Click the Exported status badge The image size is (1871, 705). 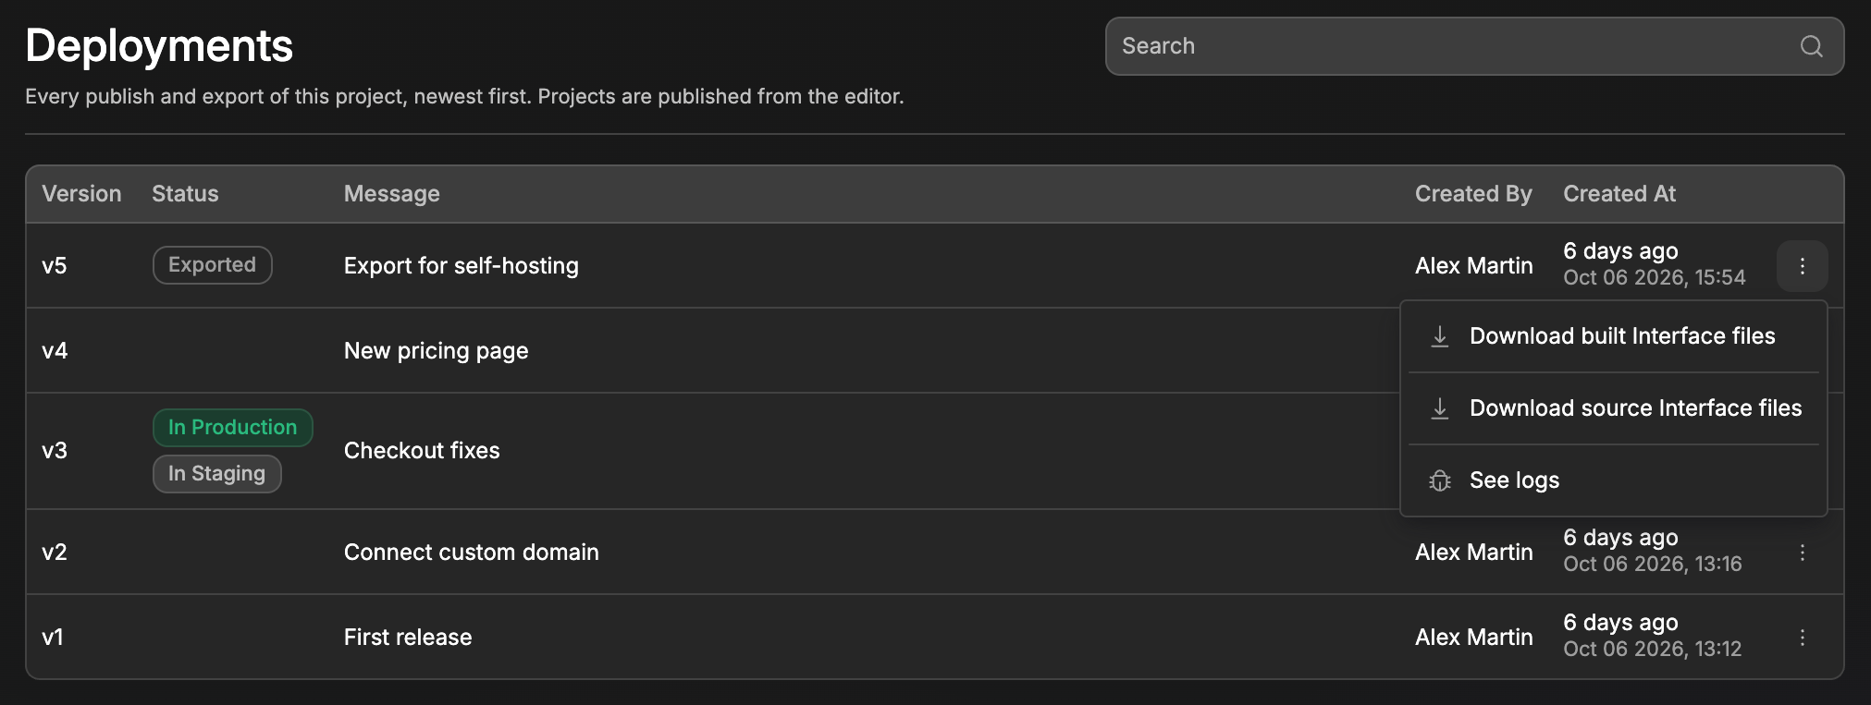coord(212,265)
